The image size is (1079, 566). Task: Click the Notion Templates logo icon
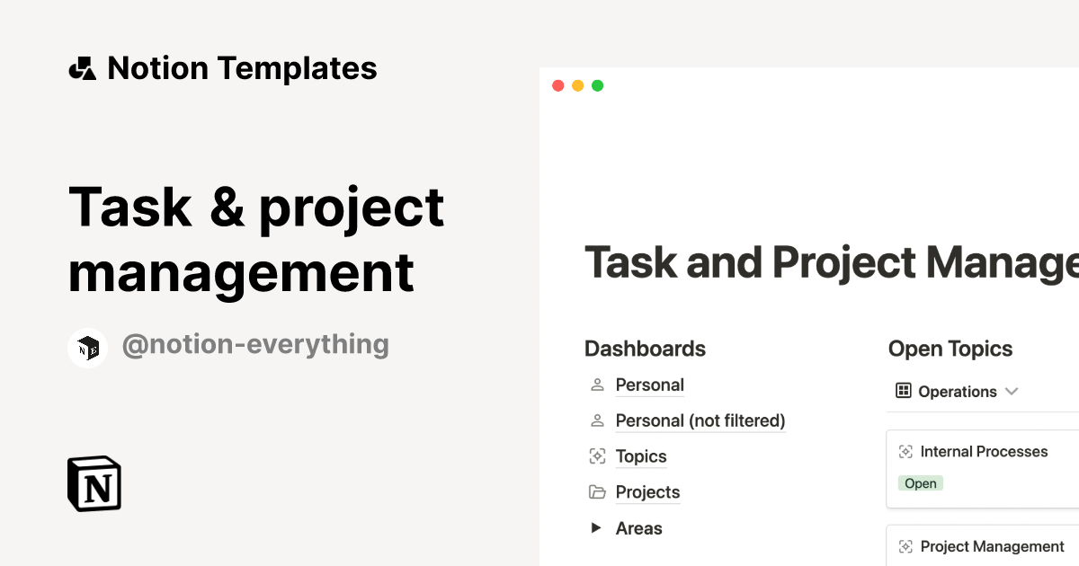point(83,67)
